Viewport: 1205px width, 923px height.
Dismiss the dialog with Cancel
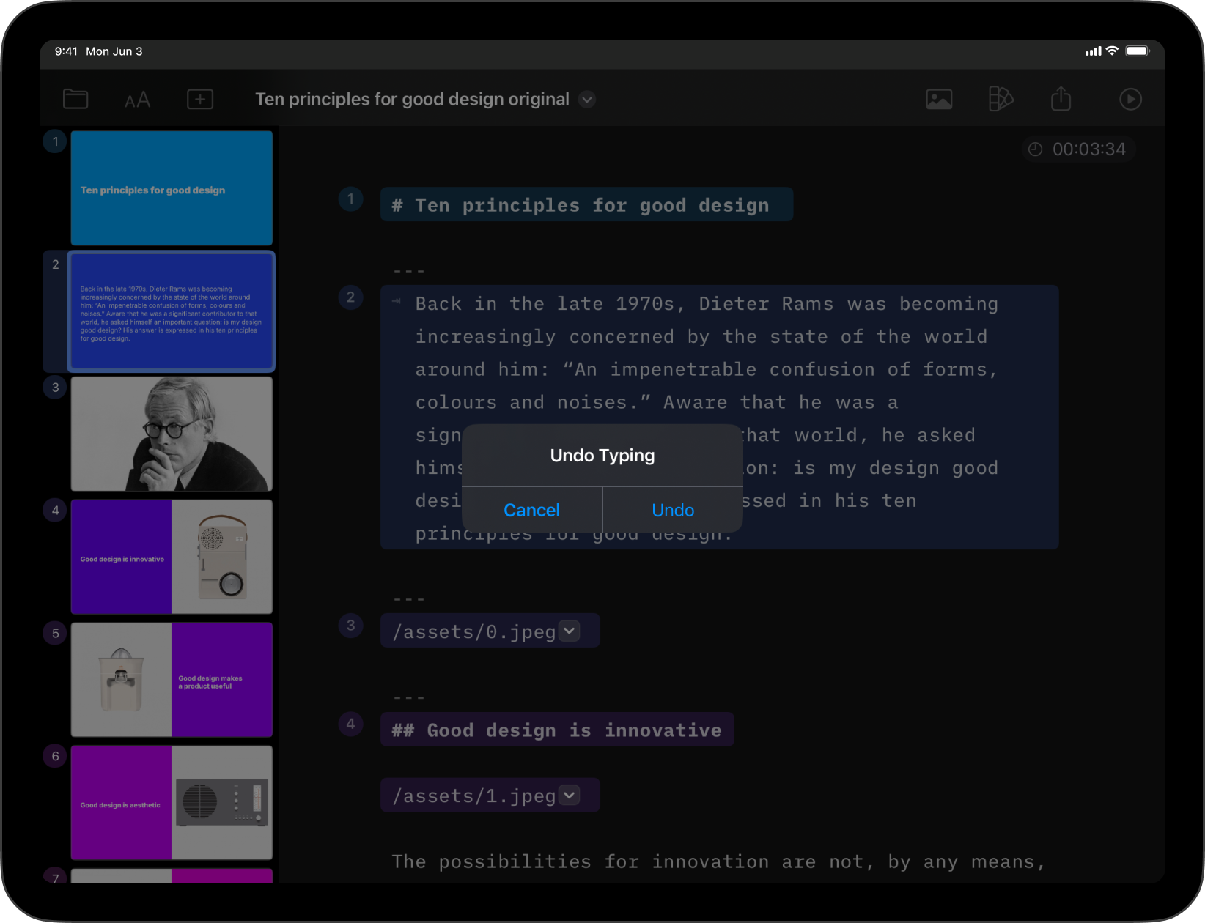[531, 510]
